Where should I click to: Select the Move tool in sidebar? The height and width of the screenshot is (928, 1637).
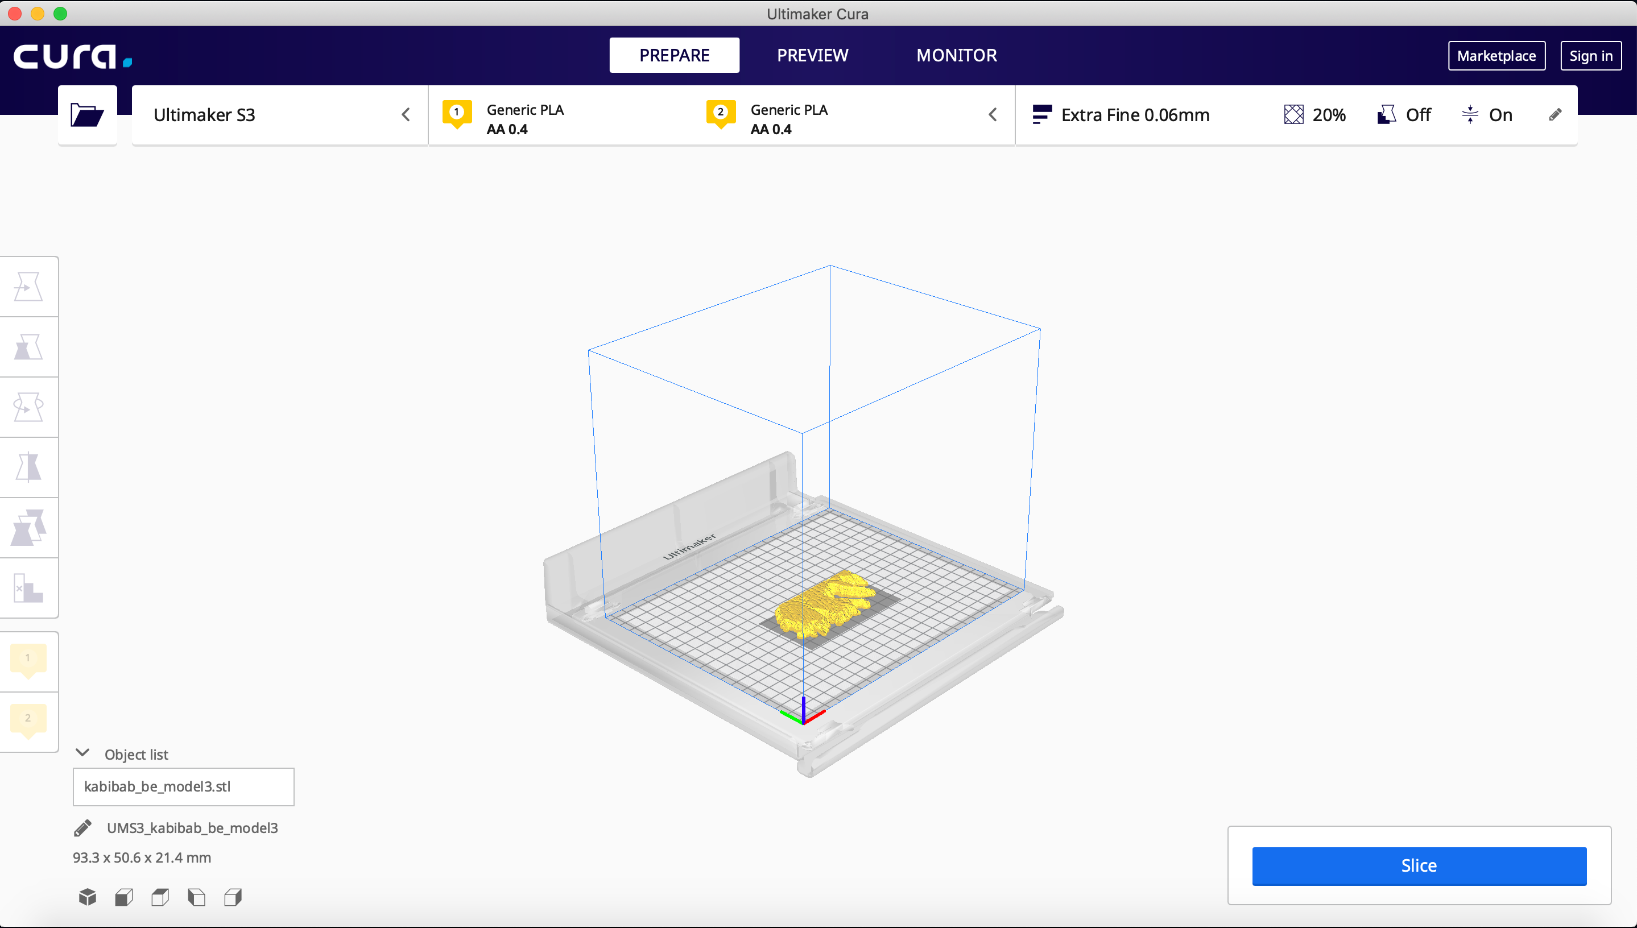coord(28,287)
